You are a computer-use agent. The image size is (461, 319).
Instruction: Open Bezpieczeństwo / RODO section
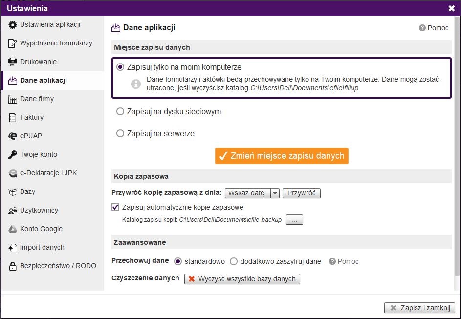pos(53,266)
